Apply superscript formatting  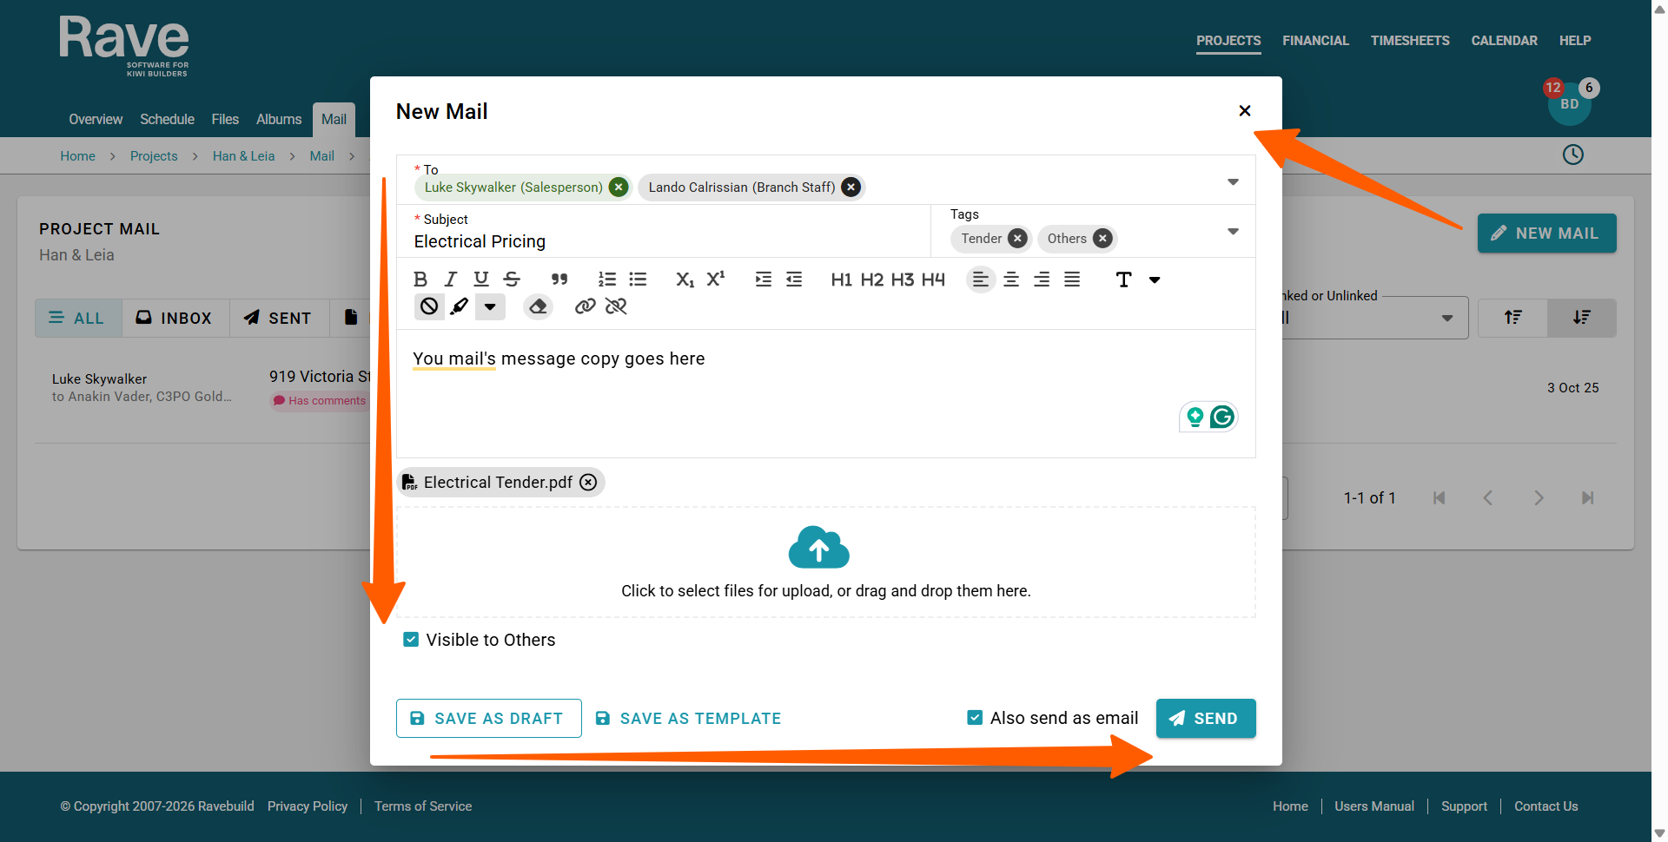(x=715, y=280)
